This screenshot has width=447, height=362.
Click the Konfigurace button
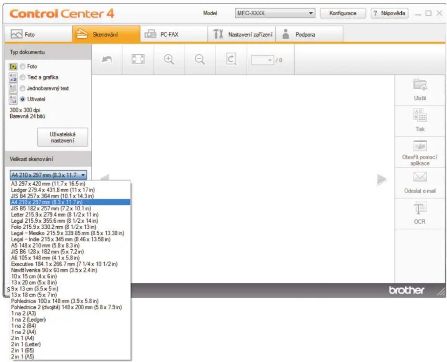[343, 13]
